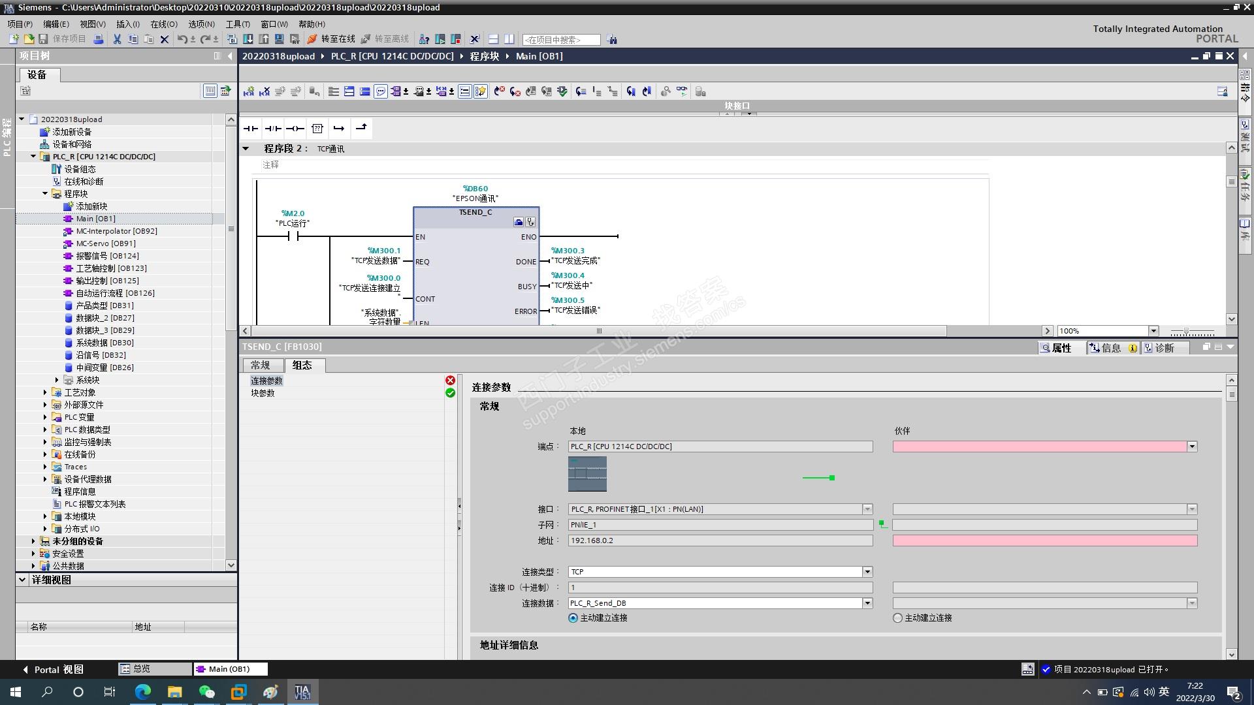
Task: Select the local 主动建立连接 radio button
Action: point(573,618)
